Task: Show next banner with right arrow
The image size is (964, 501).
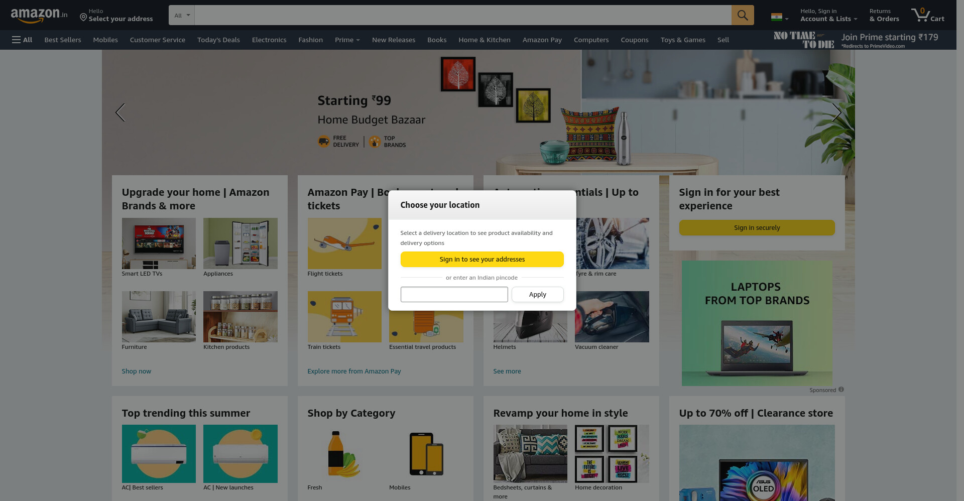Action: tap(836, 112)
